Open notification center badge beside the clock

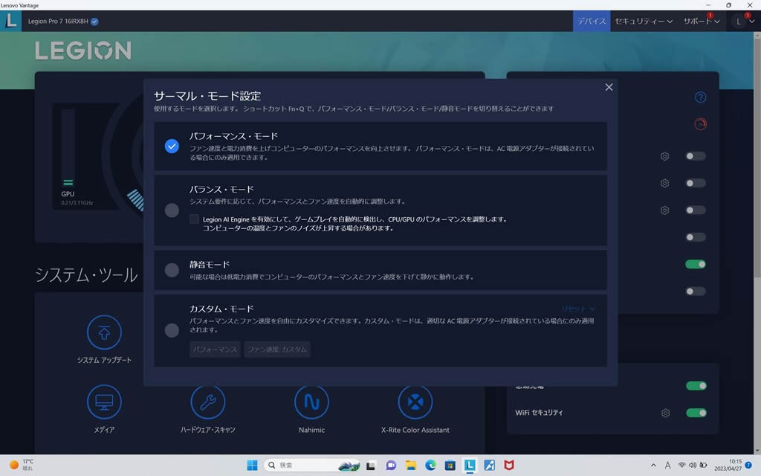tap(748, 465)
